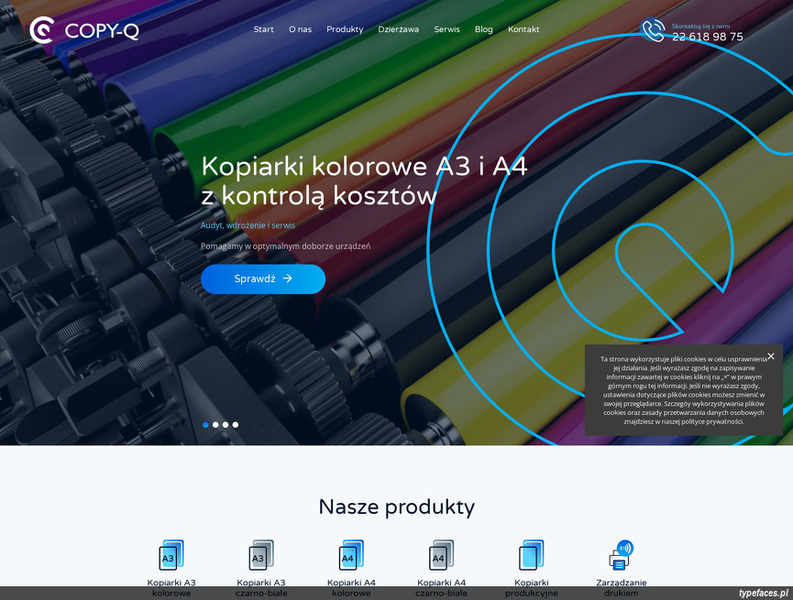Click the phone contact icon
Viewport: 793px width, 600px height.
653,31
